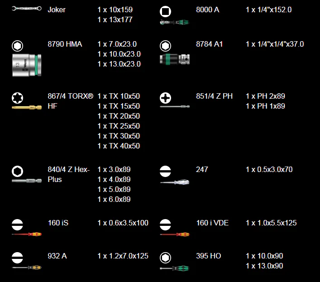320x282 pixels.
Task: Click the hex profile icon above 13mm socket
Action: click(x=17, y=46)
